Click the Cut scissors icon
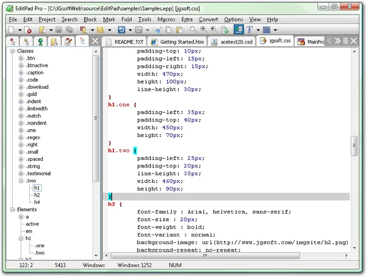Image resolution: width=367 pixels, height=277 pixels. 158,30
